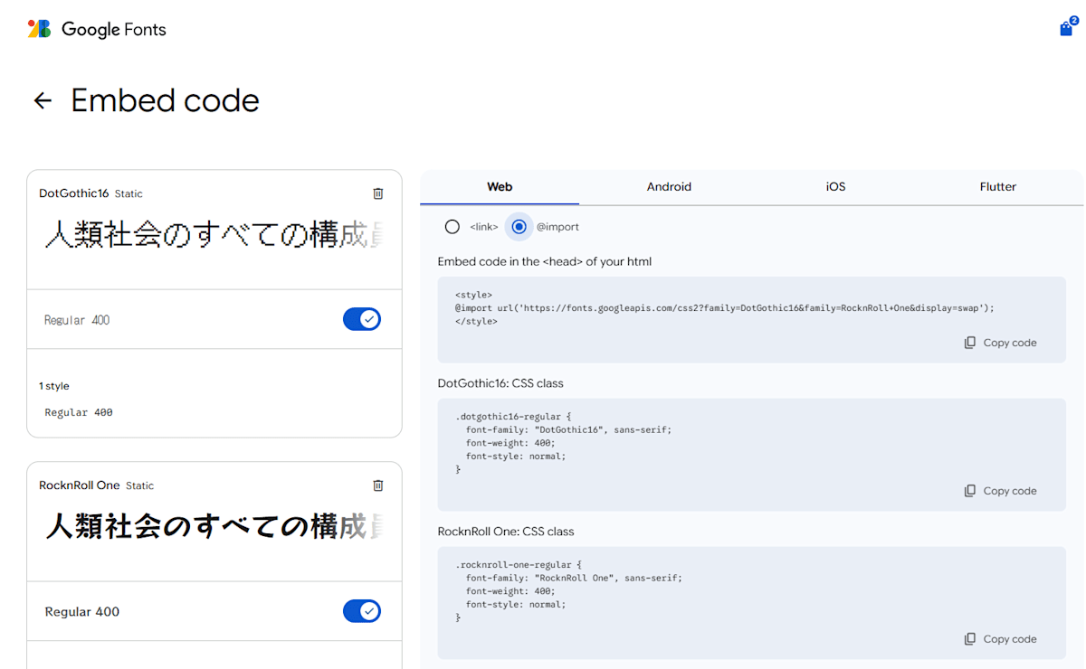Open the Flutter tab
Image resolution: width=1086 pixels, height=669 pixels.
(997, 187)
